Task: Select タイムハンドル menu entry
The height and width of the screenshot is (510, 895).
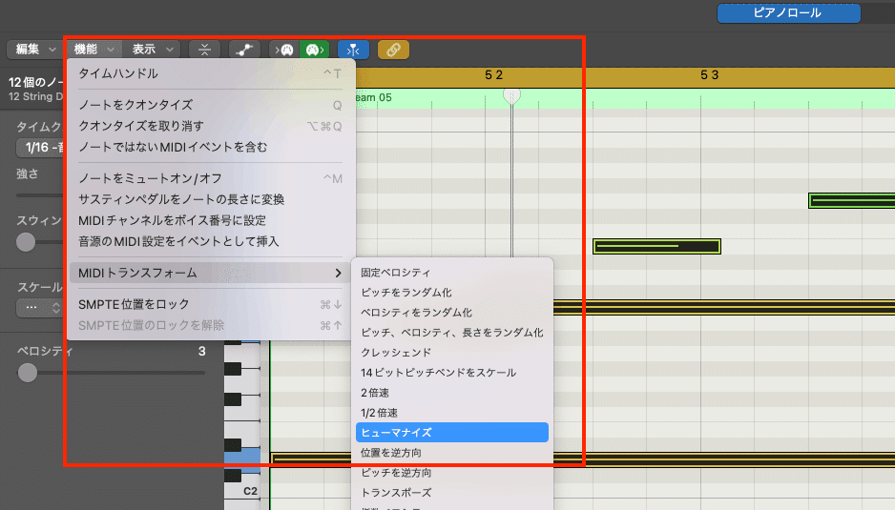Action: coord(210,73)
